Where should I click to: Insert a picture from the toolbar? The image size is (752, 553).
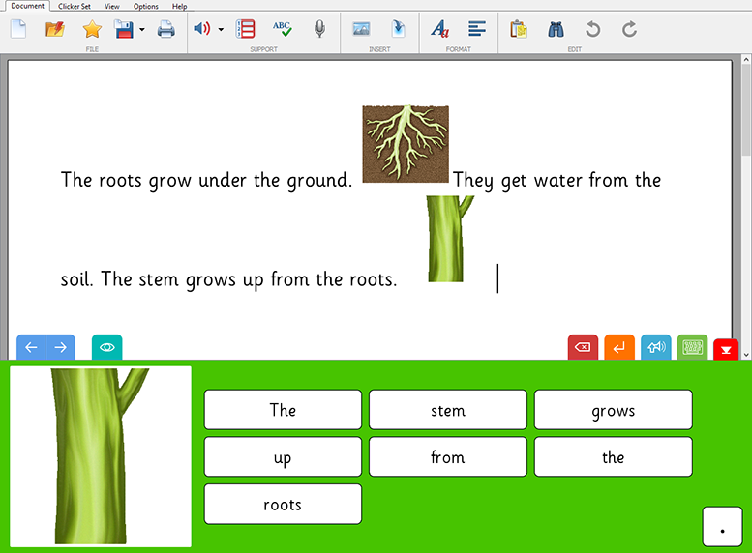pos(361,29)
